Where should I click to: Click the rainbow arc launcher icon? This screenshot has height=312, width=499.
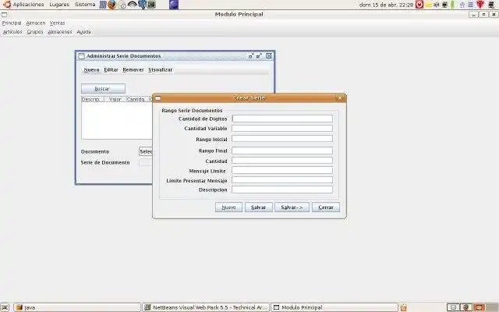[x=132, y=5]
